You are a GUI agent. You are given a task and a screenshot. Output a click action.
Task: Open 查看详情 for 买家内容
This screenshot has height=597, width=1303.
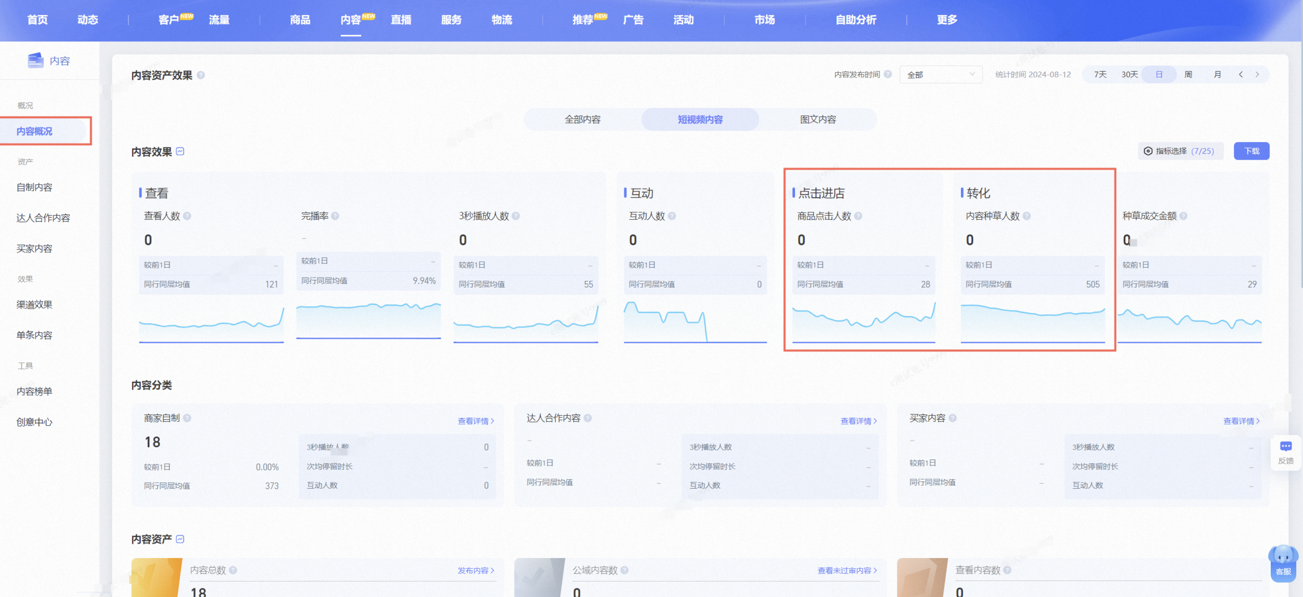[x=1241, y=421]
